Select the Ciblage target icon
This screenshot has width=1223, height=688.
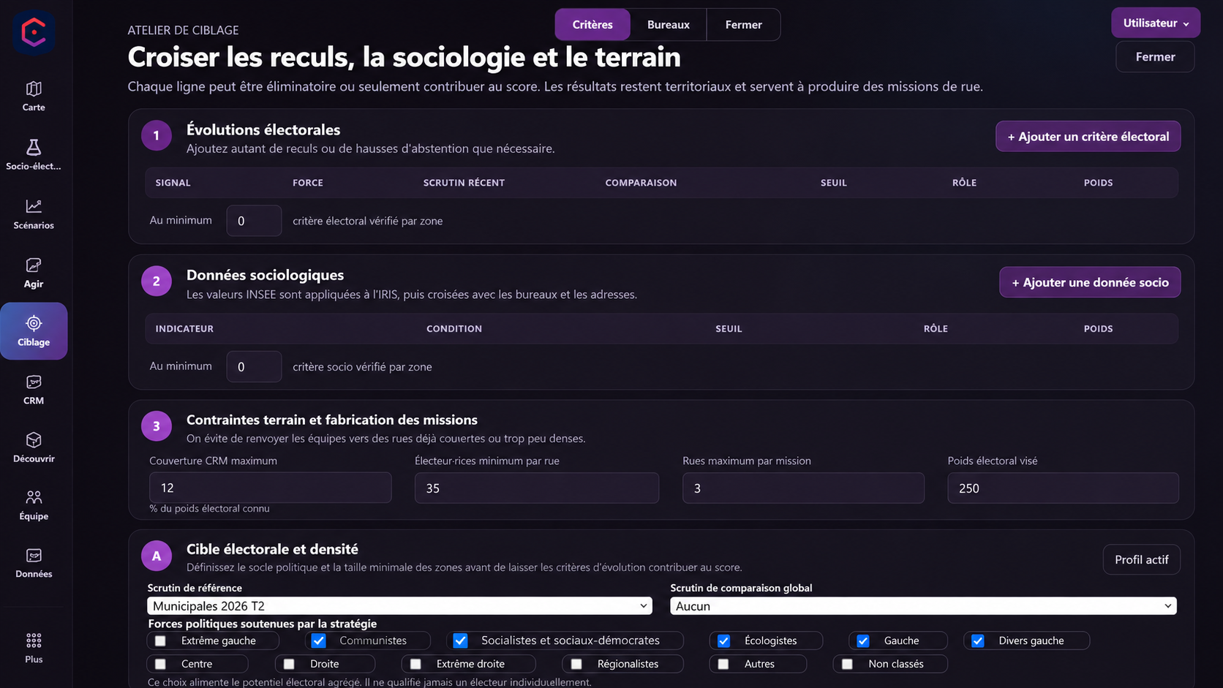tap(34, 323)
